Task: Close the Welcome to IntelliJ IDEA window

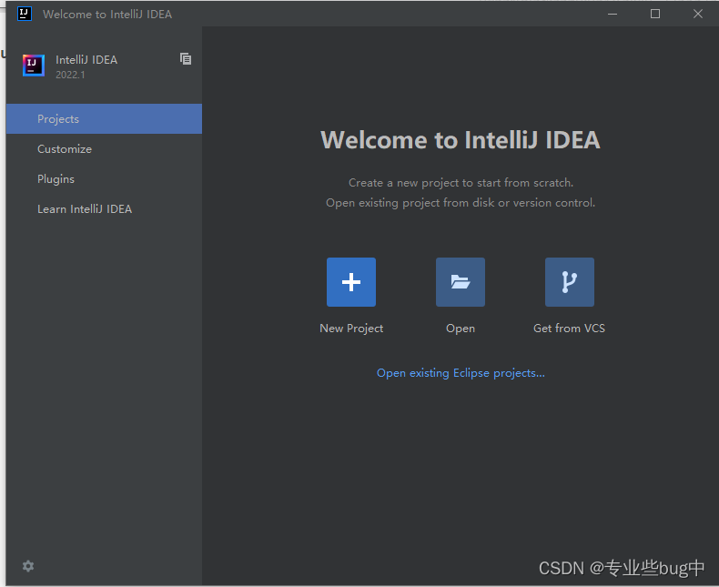Action: [698, 14]
